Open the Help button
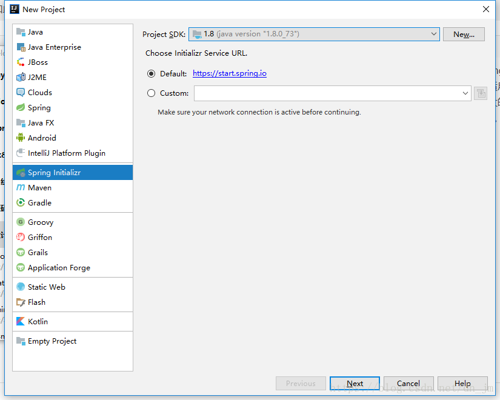The width and height of the screenshot is (500, 400). coord(462,384)
